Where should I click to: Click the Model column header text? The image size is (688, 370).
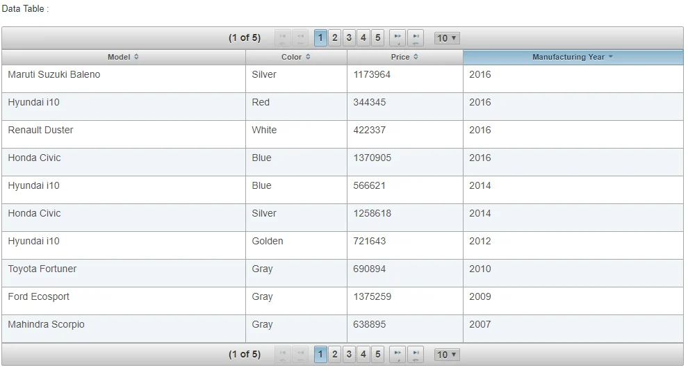119,57
